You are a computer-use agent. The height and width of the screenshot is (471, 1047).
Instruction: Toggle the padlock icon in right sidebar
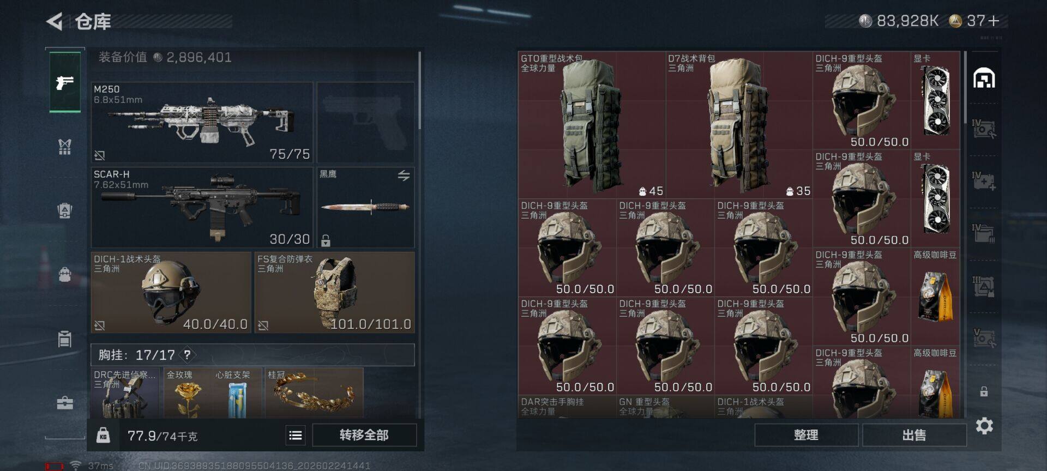pos(984,391)
